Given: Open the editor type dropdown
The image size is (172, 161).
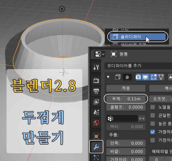Looking at the screenshot, I should point(100,54).
